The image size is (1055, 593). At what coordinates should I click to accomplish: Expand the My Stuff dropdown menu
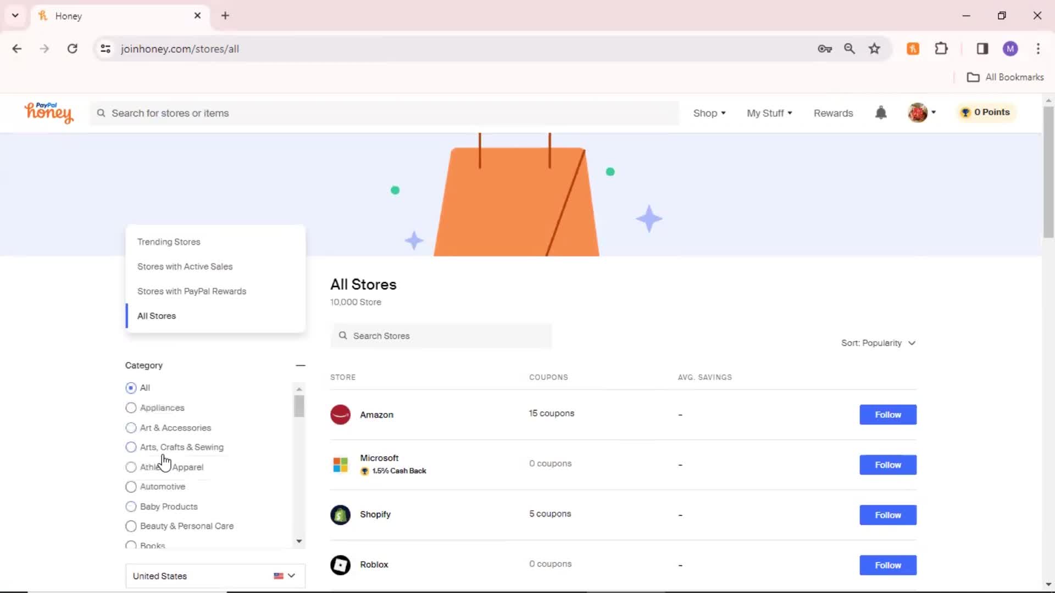[x=769, y=113]
